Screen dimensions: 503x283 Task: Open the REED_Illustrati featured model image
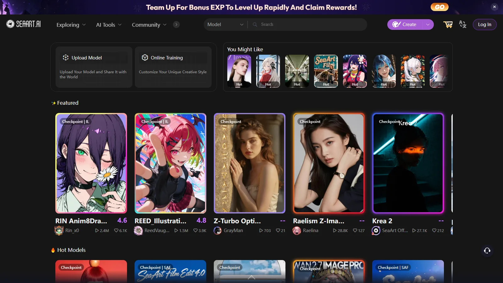tap(170, 163)
